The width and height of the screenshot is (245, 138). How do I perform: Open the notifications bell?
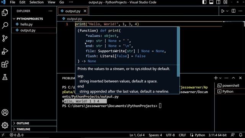pyautogui.click(x=241, y=135)
